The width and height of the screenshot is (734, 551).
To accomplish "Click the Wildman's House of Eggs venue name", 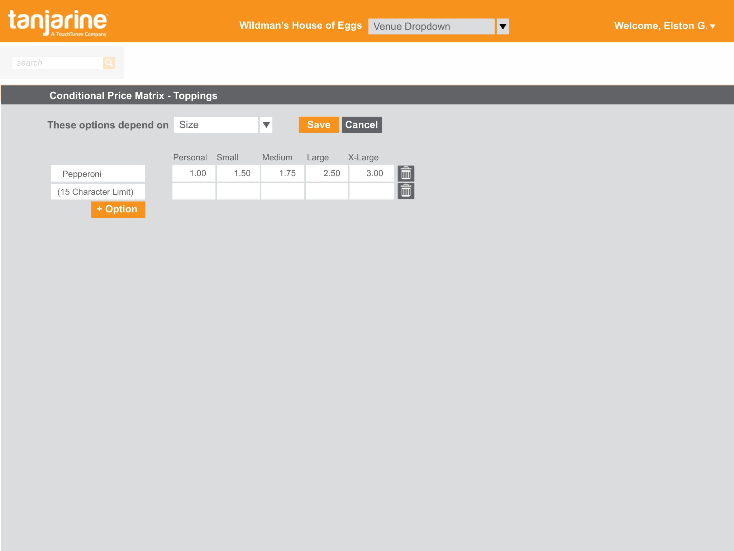I will point(301,25).
